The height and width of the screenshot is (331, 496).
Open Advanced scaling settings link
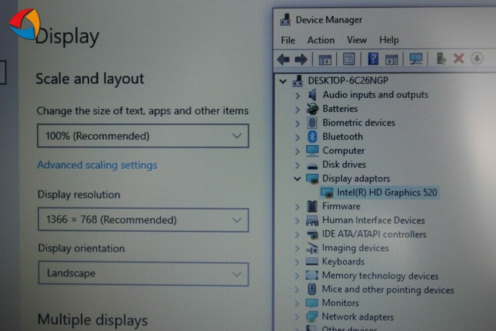click(97, 165)
